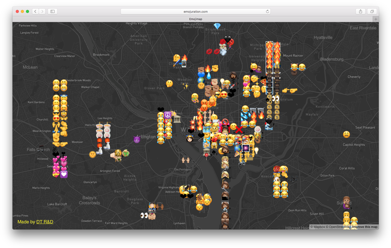Select the sun face emoji near Arlington Forest
Viewport: 391px width, 248px height.
coord(92,154)
